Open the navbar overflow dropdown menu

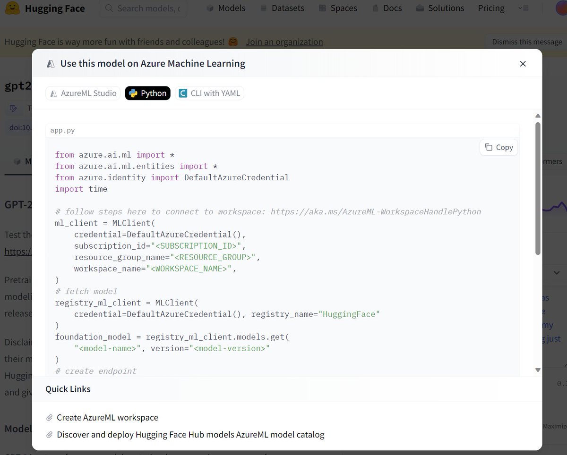(524, 8)
